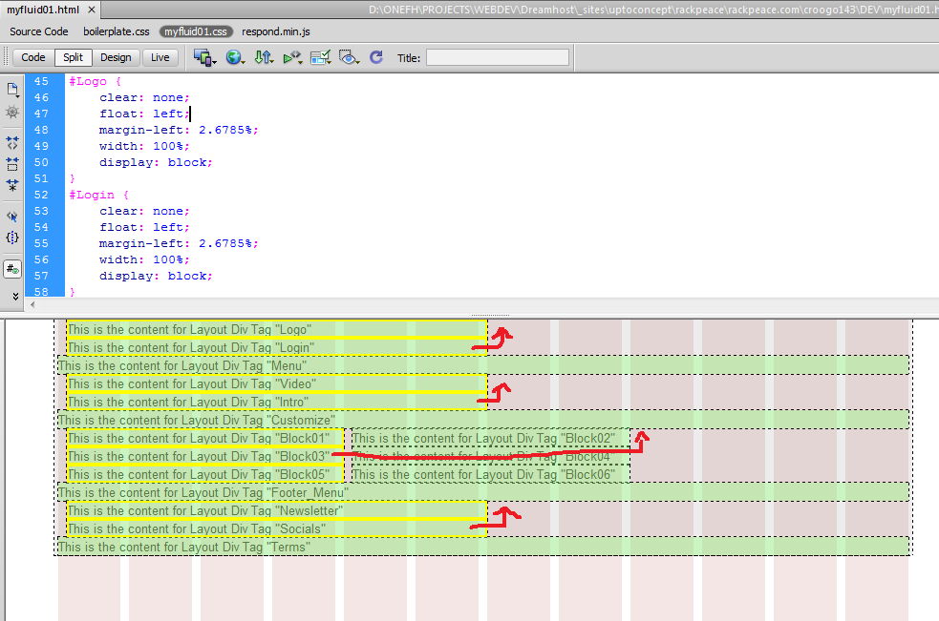The height and width of the screenshot is (621, 939).
Task: Select the "Block02" layout div
Action: [490, 438]
